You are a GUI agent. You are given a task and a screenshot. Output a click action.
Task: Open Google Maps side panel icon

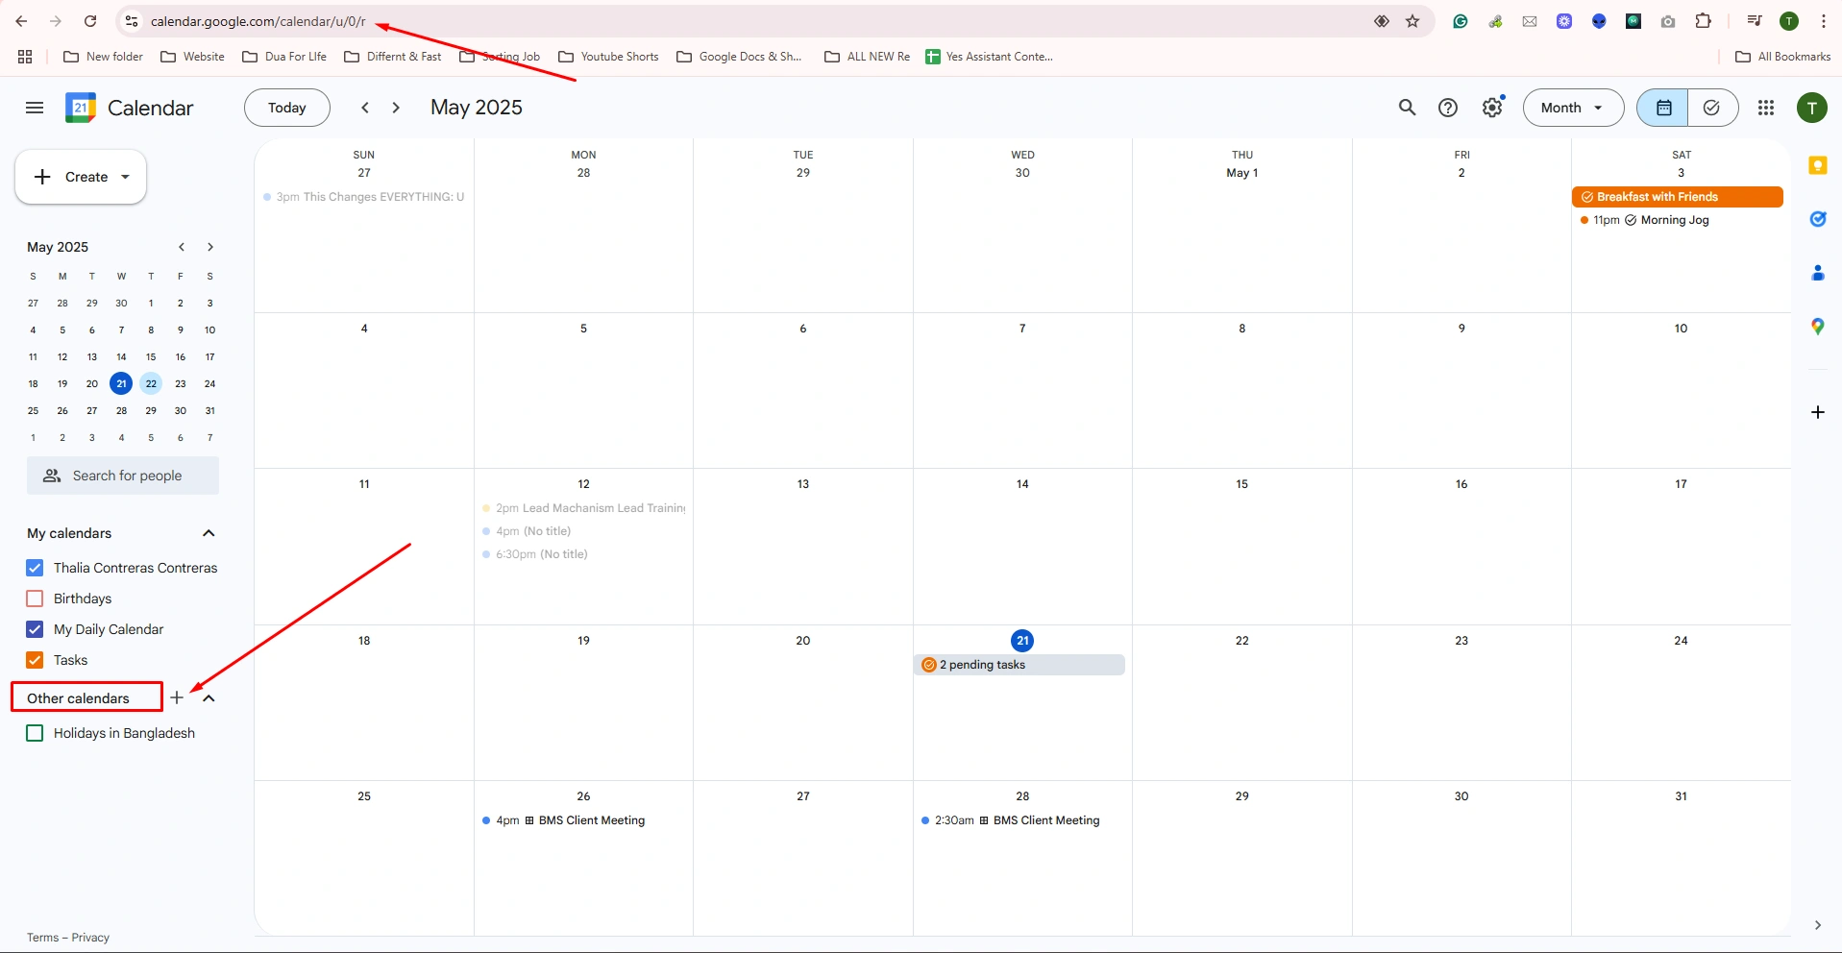(1817, 327)
